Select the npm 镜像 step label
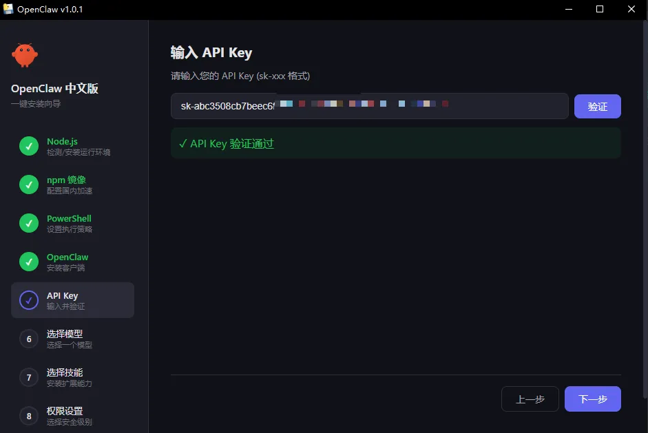The width and height of the screenshot is (648, 433). (66, 180)
